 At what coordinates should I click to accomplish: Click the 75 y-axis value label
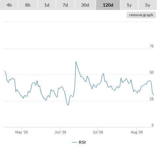point(152,46)
